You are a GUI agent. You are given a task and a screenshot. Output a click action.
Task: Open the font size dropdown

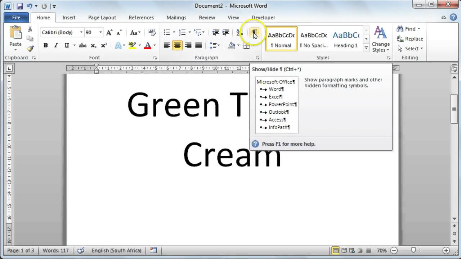(x=100, y=32)
